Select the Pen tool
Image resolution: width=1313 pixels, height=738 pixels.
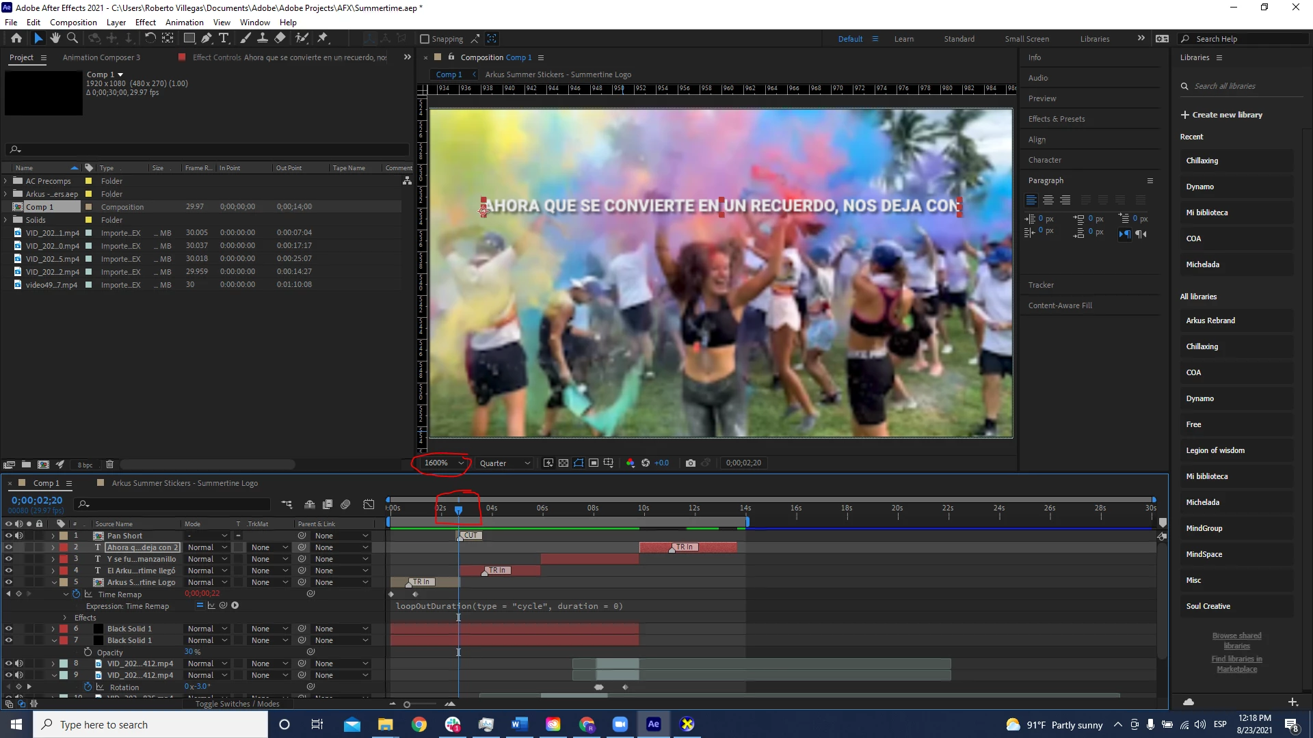point(207,38)
